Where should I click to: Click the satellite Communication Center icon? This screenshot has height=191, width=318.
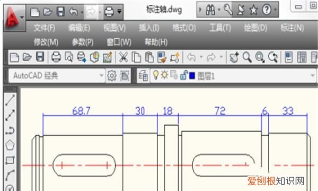[x=241, y=10]
